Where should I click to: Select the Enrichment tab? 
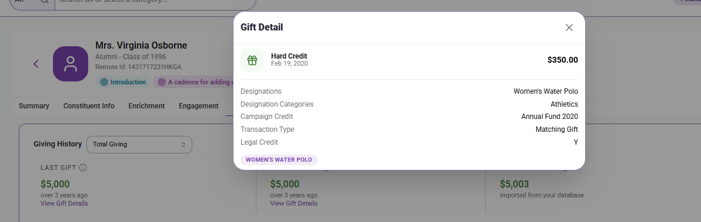pyautogui.click(x=146, y=106)
